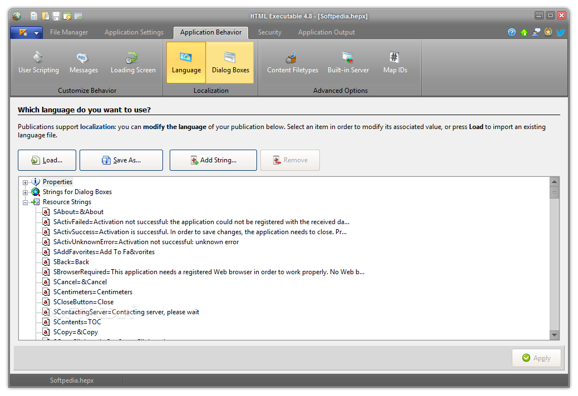Viewport: 578px width, 396px height.
Task: Click the Run publication green arrow icon
Action: (78, 16)
